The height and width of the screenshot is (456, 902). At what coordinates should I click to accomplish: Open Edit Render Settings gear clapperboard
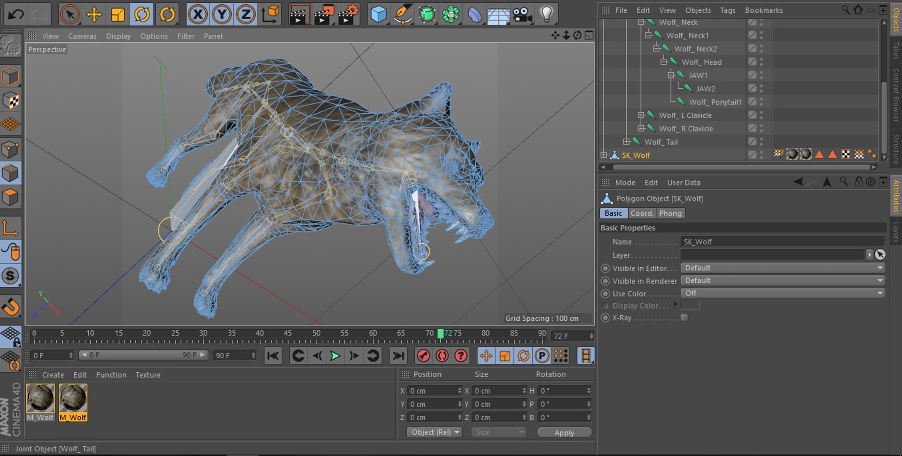[348, 14]
